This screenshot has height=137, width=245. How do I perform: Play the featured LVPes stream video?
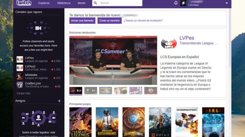113,61
